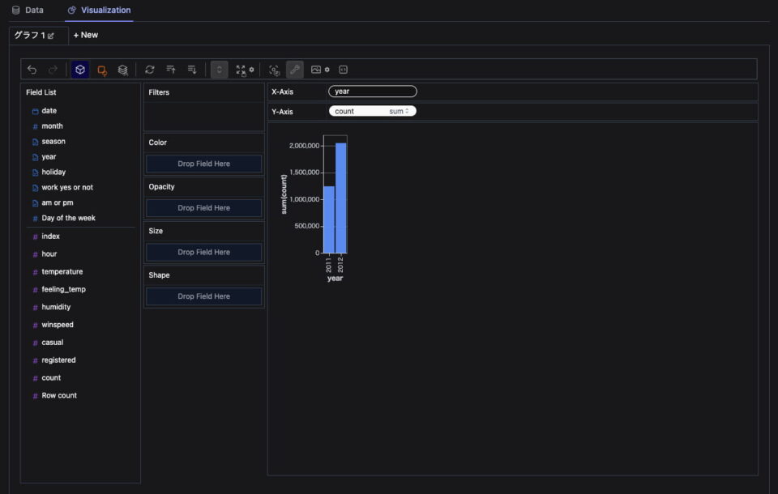
Task: Select the temperature field in Field List
Action: tap(63, 271)
